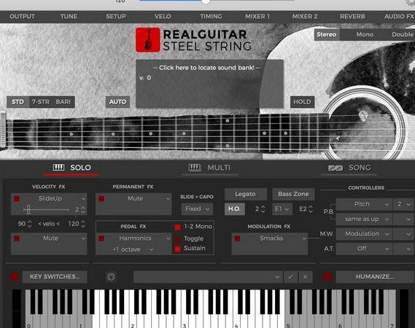Toggle the Harmonics pedal FX red indicator

point(101,238)
